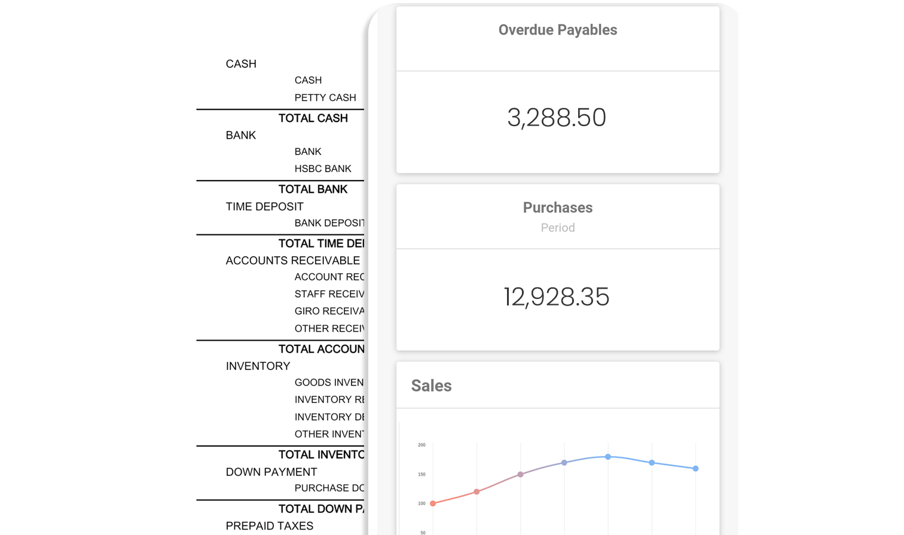Click the Overdue Payables card title
The width and height of the screenshot is (904, 535).
click(557, 30)
